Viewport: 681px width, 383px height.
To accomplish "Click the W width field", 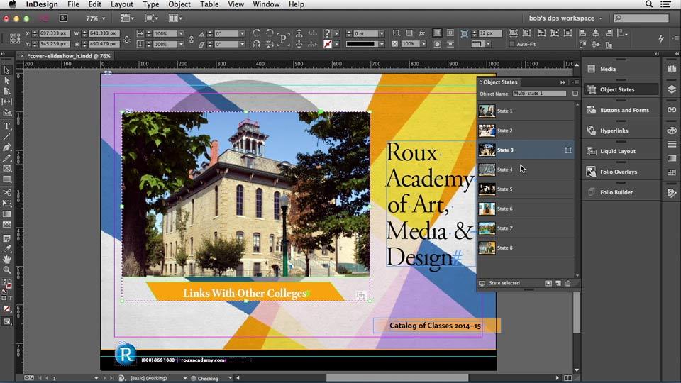I will 104,33.
